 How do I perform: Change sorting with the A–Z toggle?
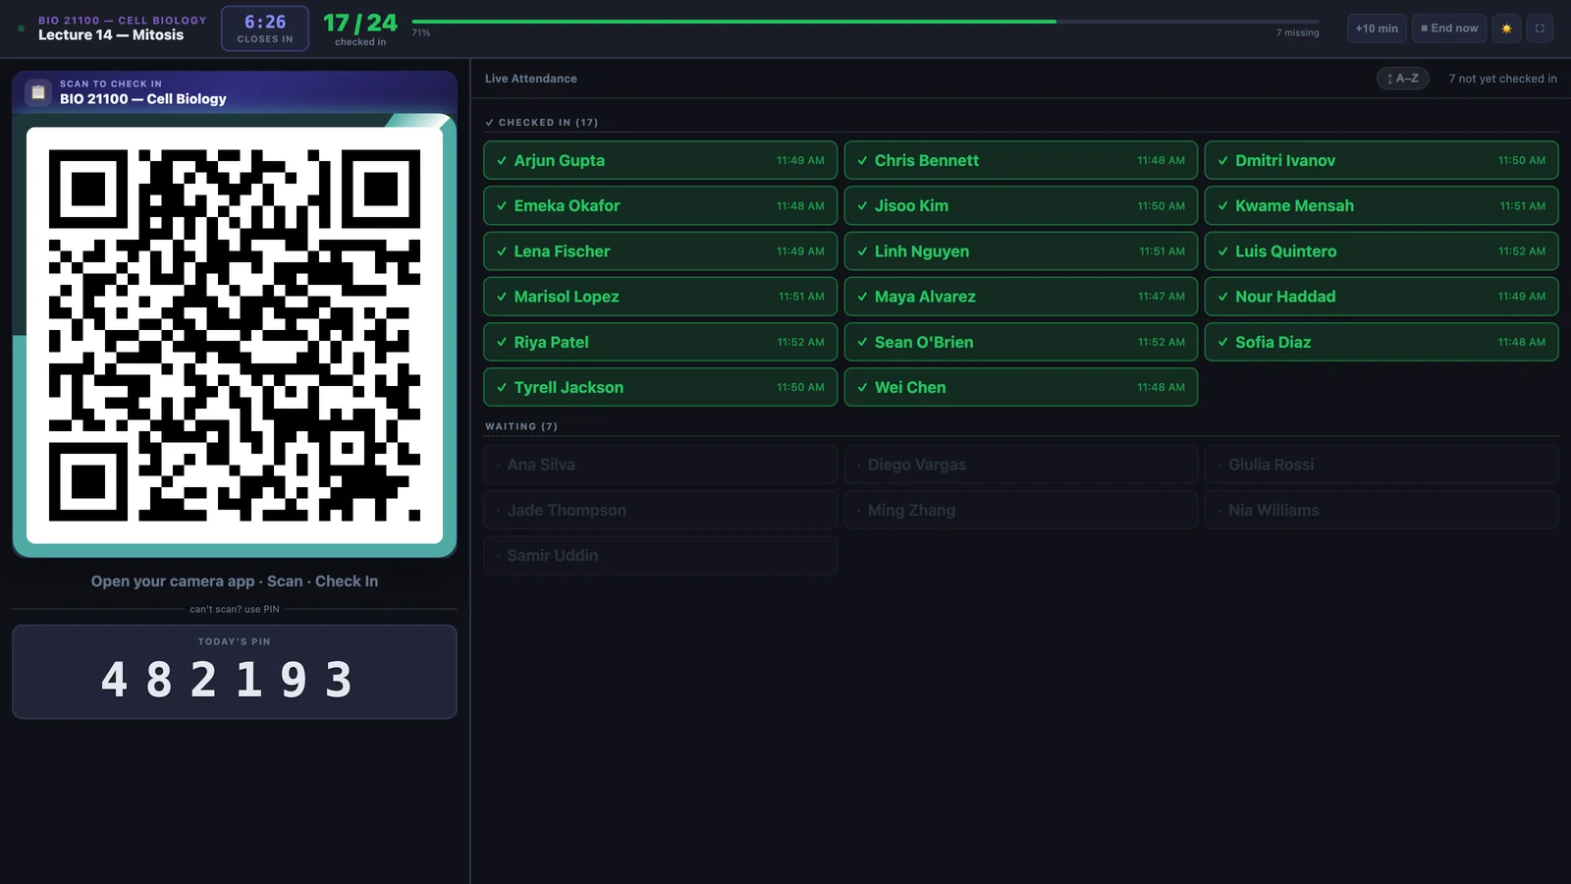(x=1402, y=79)
